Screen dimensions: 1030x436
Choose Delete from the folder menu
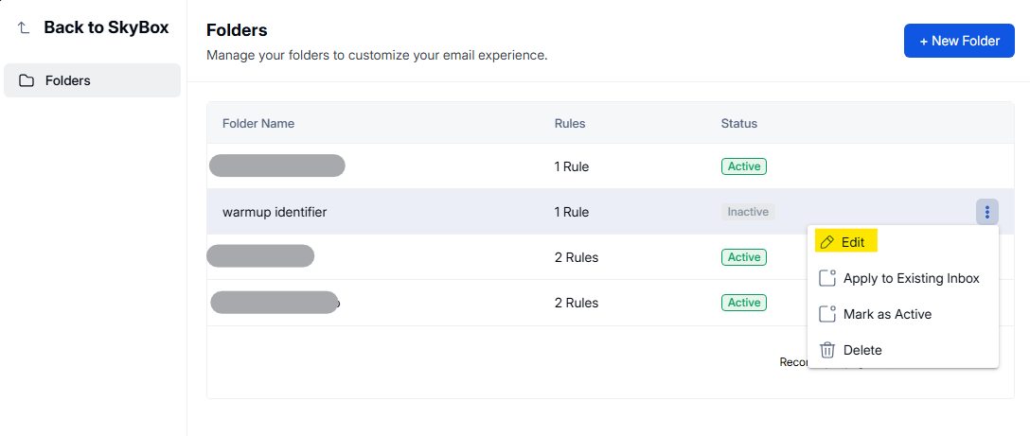pyautogui.click(x=862, y=350)
